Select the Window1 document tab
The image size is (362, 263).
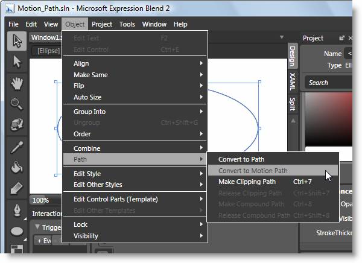coord(46,37)
